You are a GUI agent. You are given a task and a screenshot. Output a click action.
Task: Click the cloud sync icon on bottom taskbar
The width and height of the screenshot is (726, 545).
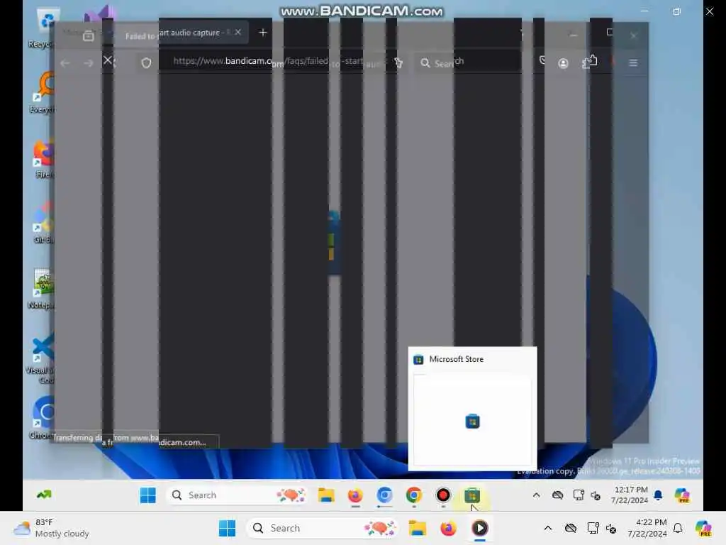pos(571,528)
